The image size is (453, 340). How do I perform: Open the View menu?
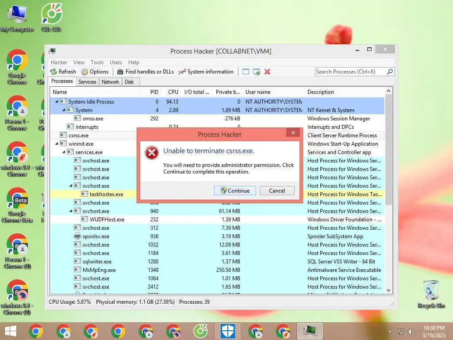(x=79, y=62)
